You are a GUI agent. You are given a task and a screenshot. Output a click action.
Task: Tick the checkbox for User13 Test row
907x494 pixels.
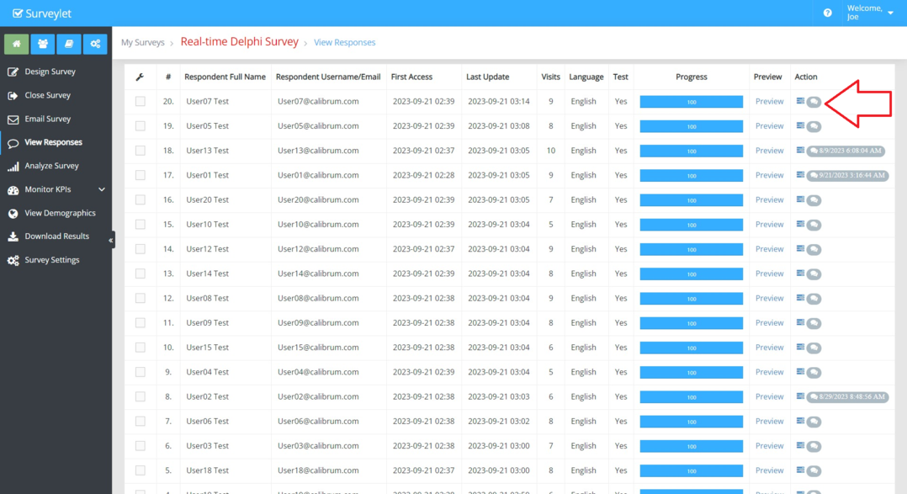141,151
